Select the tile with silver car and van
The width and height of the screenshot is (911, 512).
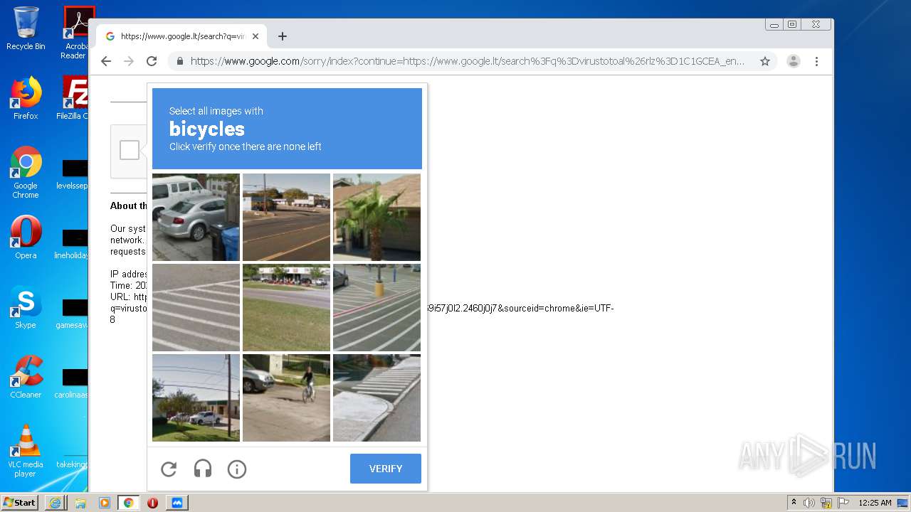[196, 217]
